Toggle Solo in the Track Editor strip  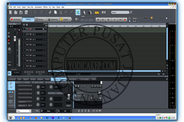point(9,33)
